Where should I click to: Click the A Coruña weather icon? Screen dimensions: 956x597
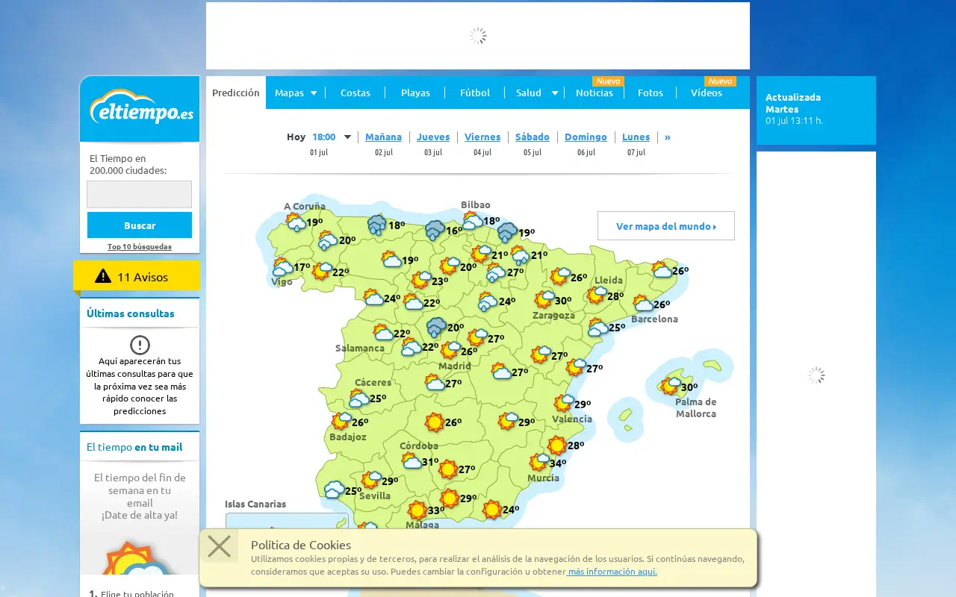296,222
